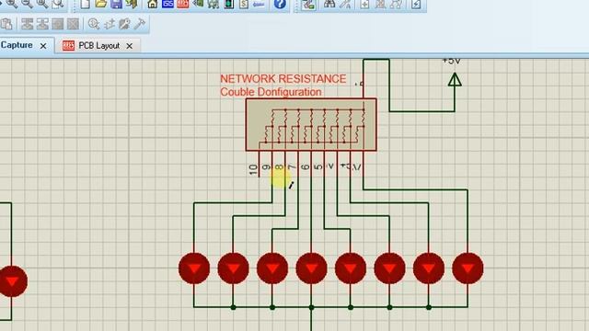Click the Remove Sheet icon
Screen dimensions: 589x331
(x=380, y=4)
